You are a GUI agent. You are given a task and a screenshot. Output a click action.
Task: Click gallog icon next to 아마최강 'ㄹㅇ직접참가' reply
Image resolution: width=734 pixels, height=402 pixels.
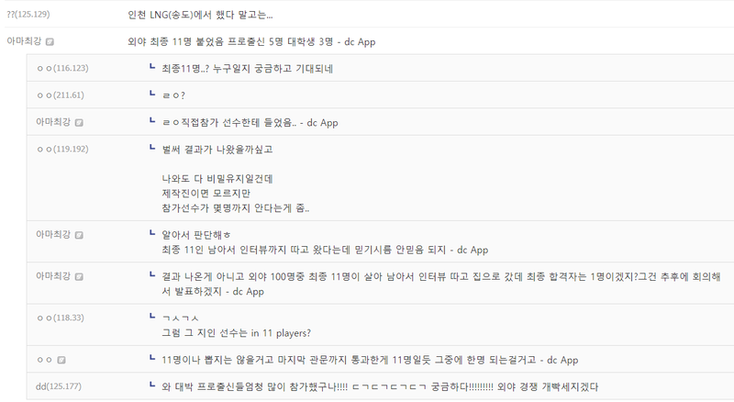tap(80, 122)
